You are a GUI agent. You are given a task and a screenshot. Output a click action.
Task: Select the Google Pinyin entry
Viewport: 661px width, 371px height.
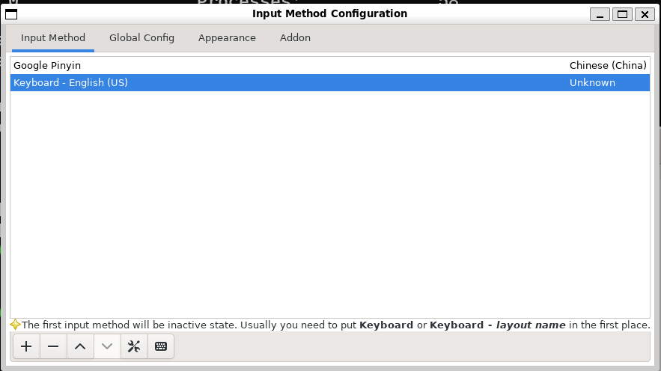pos(47,66)
